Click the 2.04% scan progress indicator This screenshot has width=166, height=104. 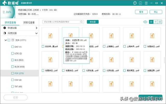point(7,12)
